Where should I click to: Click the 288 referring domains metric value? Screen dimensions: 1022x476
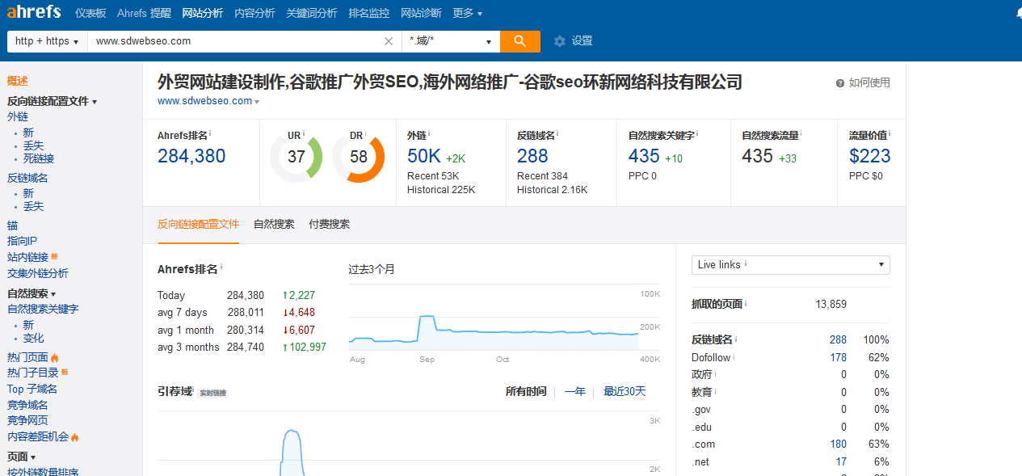coord(532,156)
